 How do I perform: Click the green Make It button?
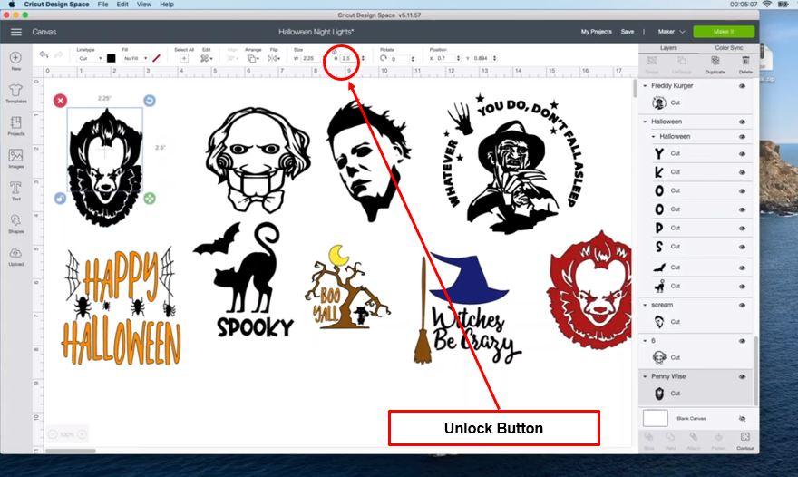coord(724,32)
